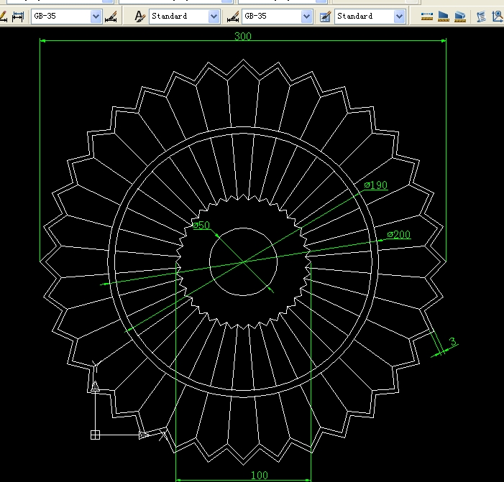Expand the Standard table style dropdown
Image resolution: width=504 pixels, height=482 pixels.
pyautogui.click(x=399, y=16)
